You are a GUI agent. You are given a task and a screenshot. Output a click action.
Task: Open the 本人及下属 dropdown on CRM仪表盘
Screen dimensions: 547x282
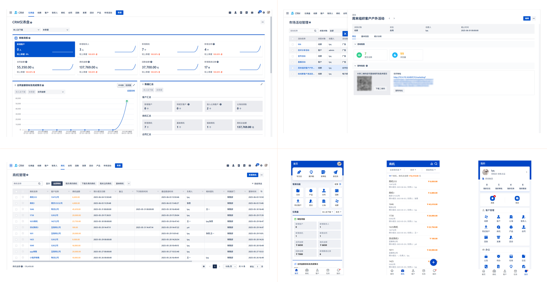point(26,30)
